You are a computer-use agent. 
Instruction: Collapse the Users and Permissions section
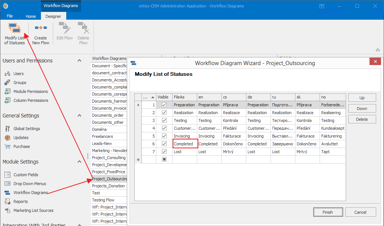(x=79, y=61)
